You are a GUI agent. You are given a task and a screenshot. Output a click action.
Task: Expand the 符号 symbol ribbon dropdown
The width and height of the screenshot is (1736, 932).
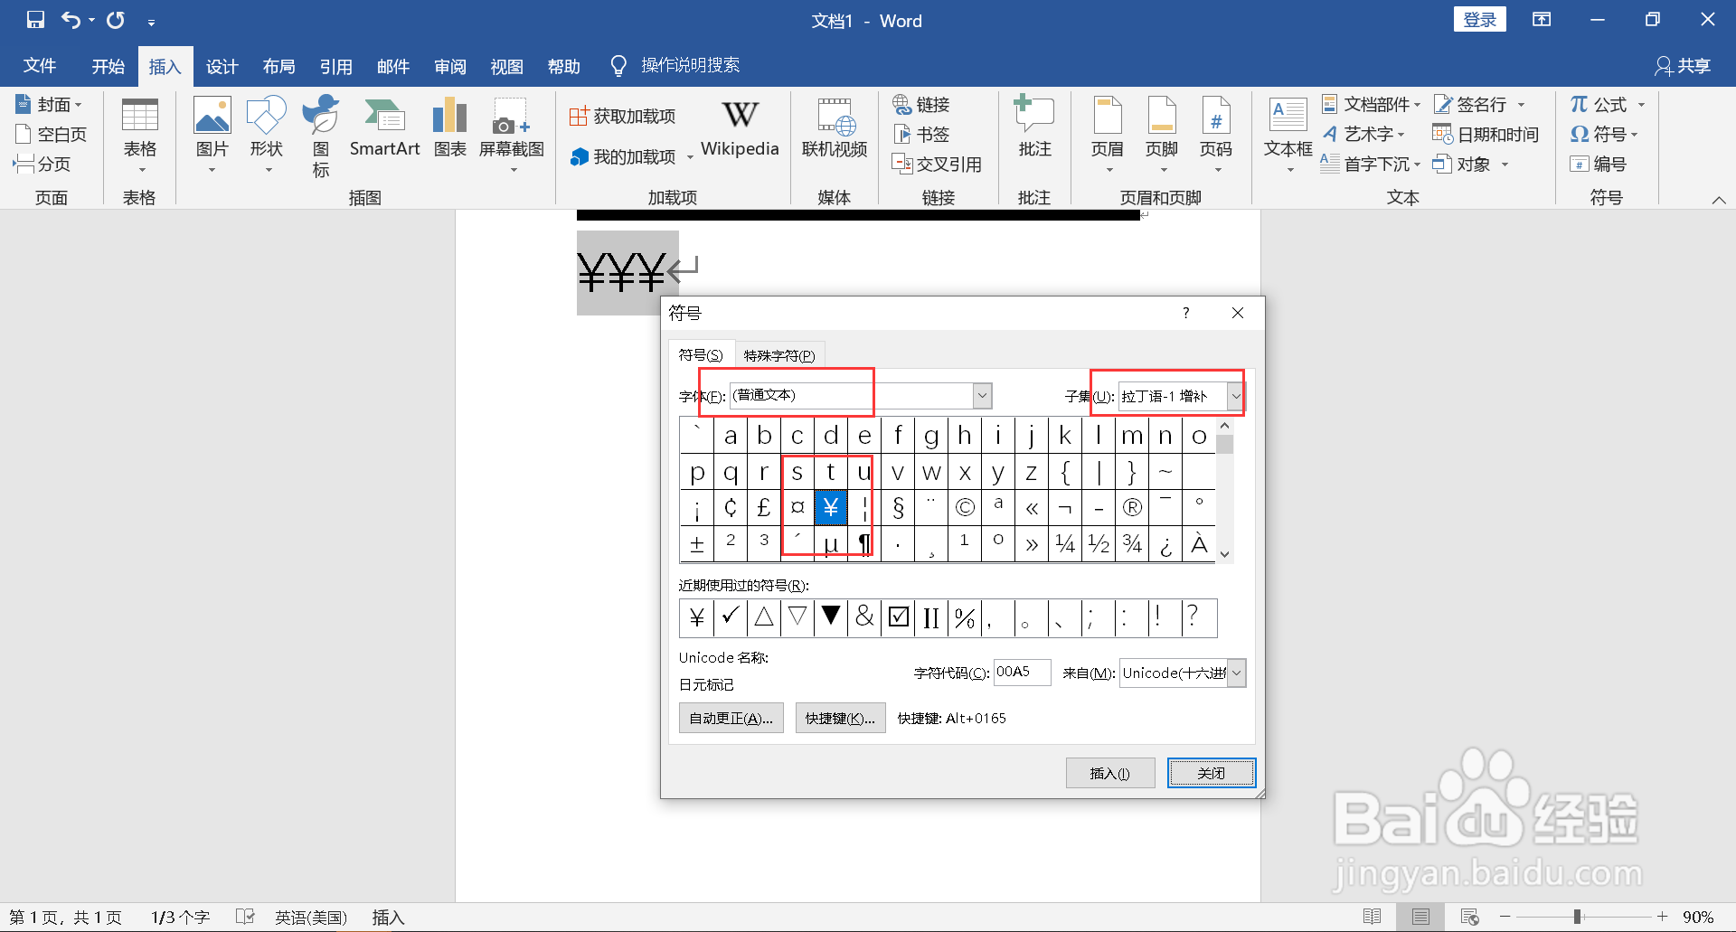(1634, 135)
